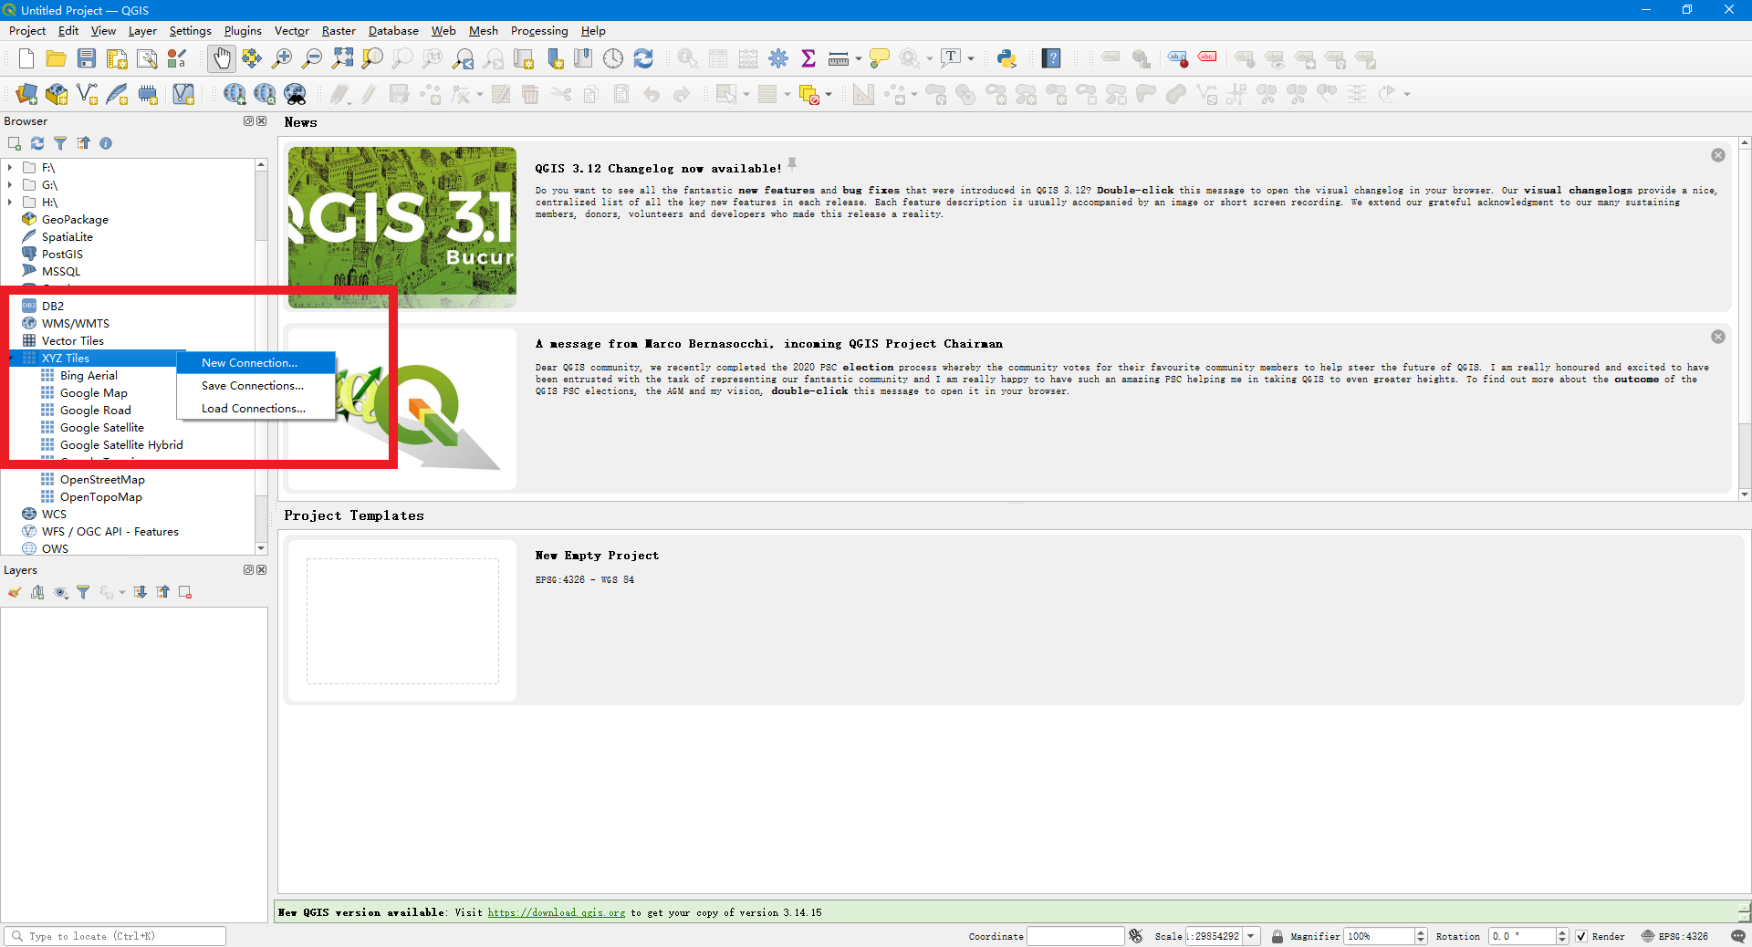
Task: Open the messages log bubble icon
Action: tap(1737, 936)
